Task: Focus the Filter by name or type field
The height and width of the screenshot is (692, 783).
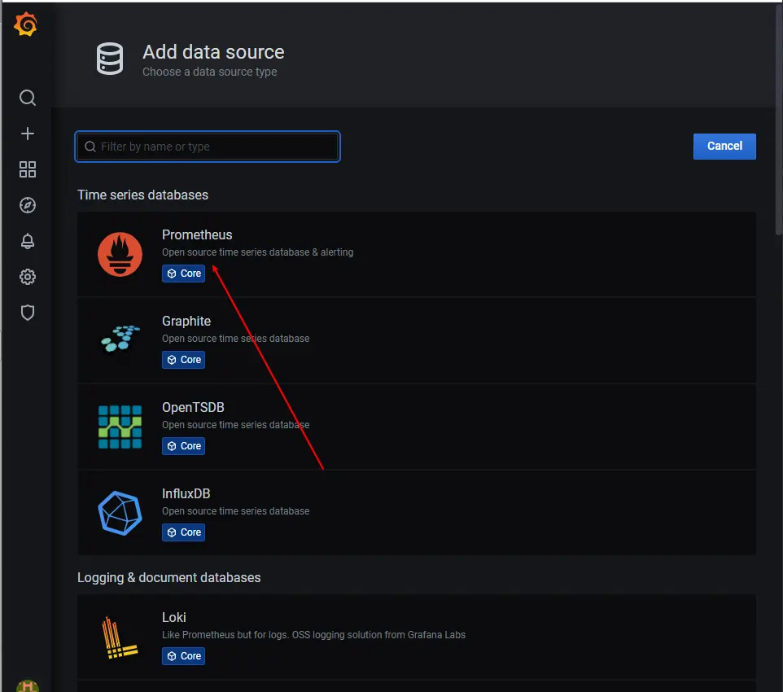Action: (x=208, y=147)
